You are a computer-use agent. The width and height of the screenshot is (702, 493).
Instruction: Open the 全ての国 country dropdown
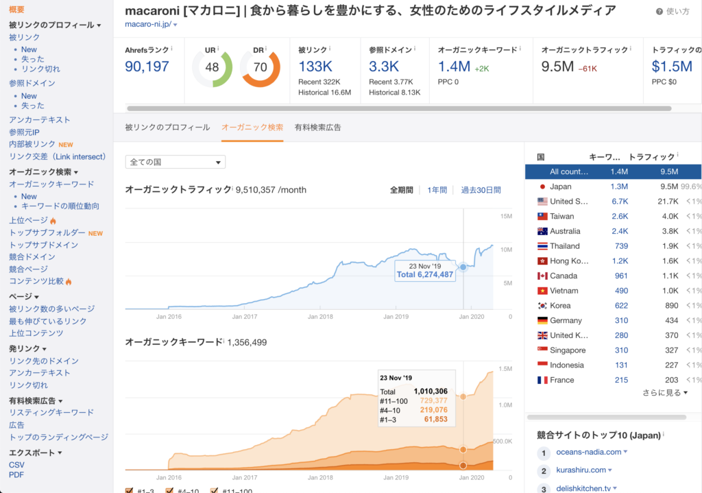pyautogui.click(x=175, y=162)
